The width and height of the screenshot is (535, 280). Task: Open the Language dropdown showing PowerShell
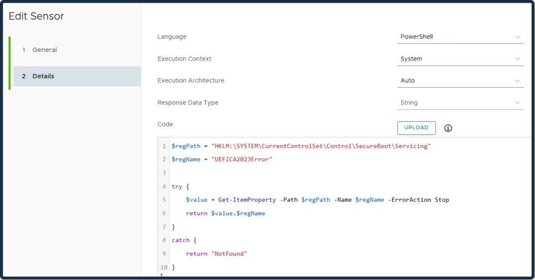460,37
